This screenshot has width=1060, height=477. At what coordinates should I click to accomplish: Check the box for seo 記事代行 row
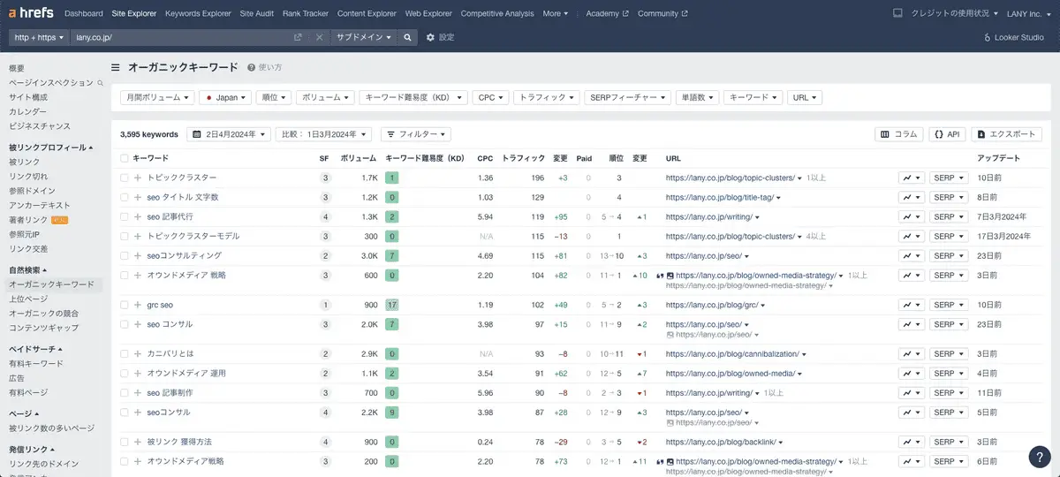(125, 216)
